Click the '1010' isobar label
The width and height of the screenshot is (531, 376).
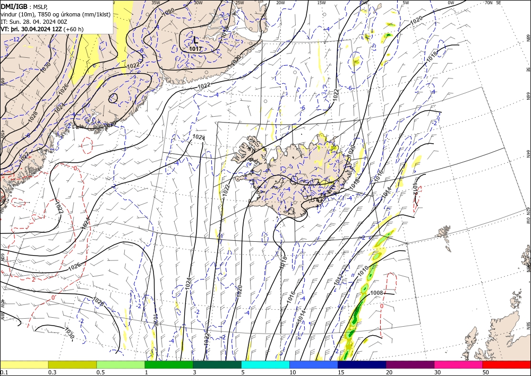(363, 270)
